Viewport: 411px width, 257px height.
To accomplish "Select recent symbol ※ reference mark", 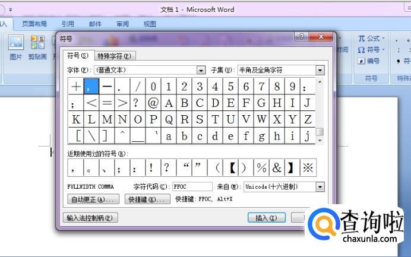I will (x=308, y=167).
